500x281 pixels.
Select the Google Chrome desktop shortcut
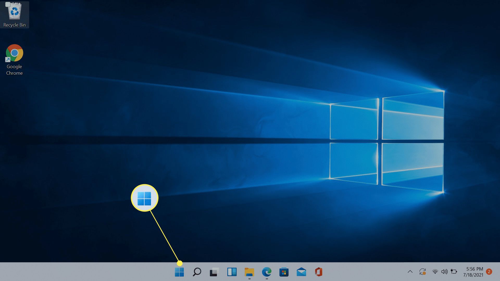[x=14, y=60]
